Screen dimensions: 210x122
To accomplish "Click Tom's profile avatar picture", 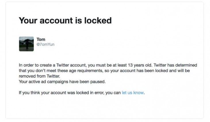I will click(26, 44).
